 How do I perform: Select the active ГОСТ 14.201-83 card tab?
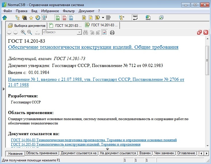click(101, 25)
